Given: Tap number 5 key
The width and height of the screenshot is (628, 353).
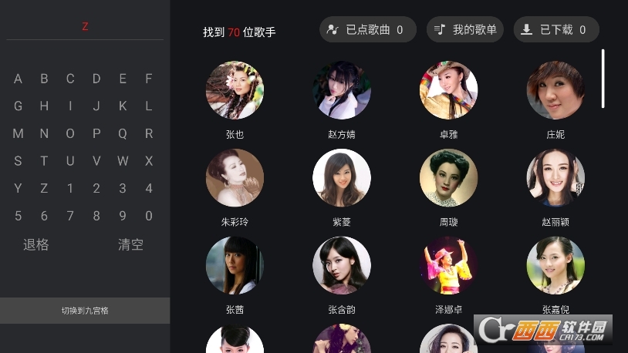Looking at the screenshot, I should pyautogui.click(x=18, y=216).
